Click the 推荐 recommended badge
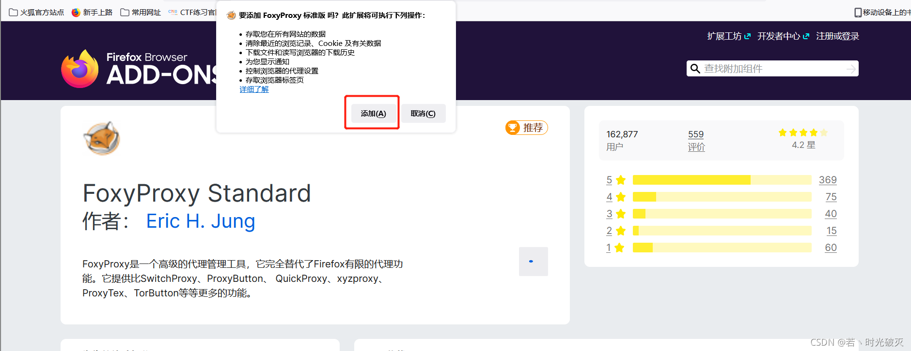 tap(526, 128)
